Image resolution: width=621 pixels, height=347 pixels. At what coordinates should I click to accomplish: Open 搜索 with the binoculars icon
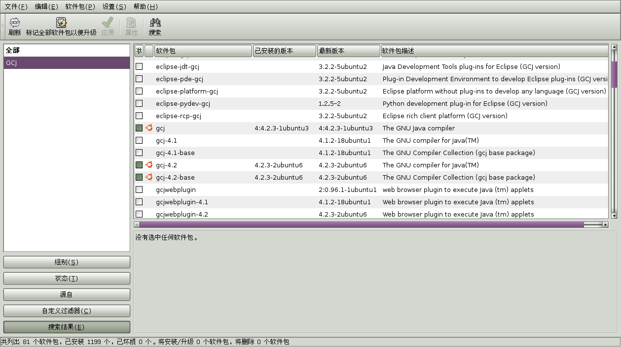click(155, 22)
